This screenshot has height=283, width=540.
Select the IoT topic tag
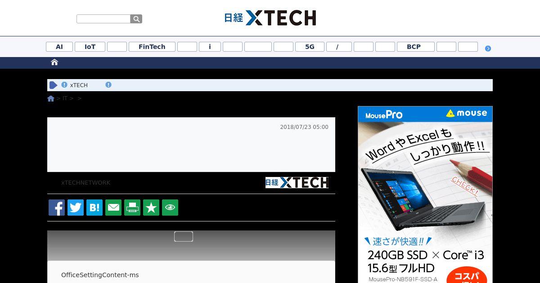point(90,47)
